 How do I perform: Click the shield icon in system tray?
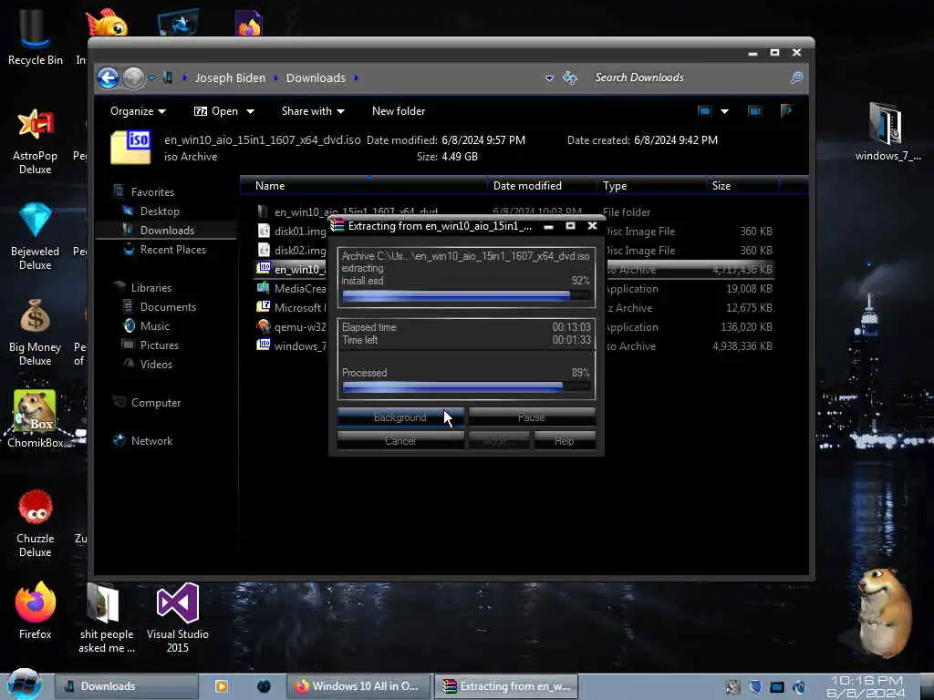[755, 687]
